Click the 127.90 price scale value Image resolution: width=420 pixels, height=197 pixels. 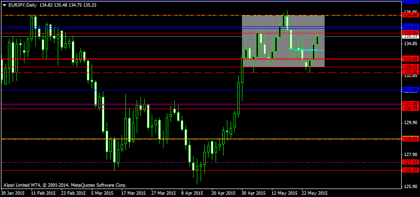(x=411, y=155)
